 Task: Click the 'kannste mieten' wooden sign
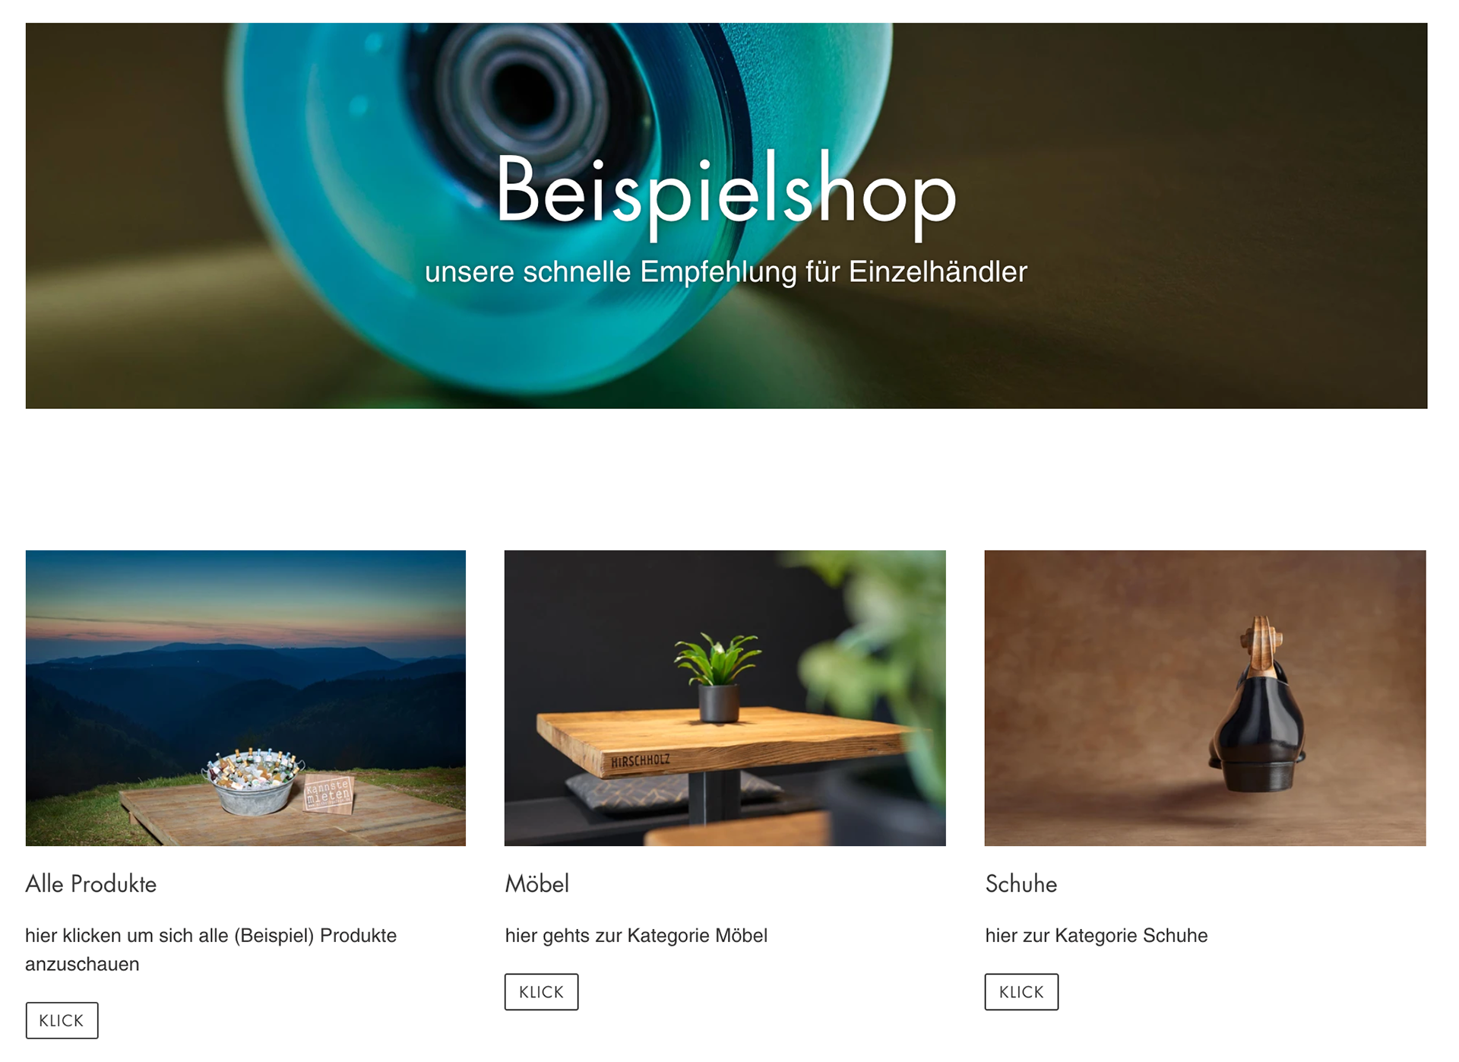(328, 794)
